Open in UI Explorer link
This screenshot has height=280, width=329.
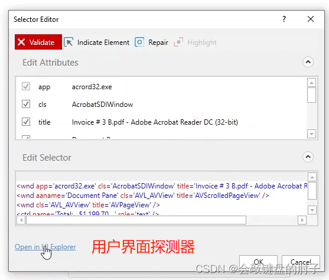point(45,247)
